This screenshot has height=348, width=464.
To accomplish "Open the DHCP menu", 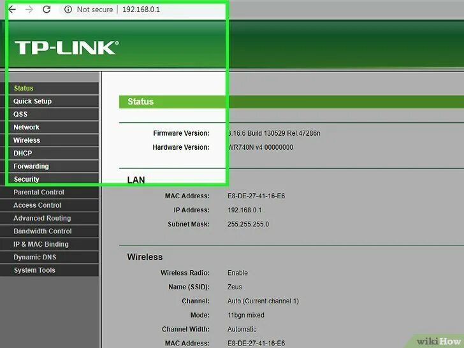I will click(x=50, y=153).
